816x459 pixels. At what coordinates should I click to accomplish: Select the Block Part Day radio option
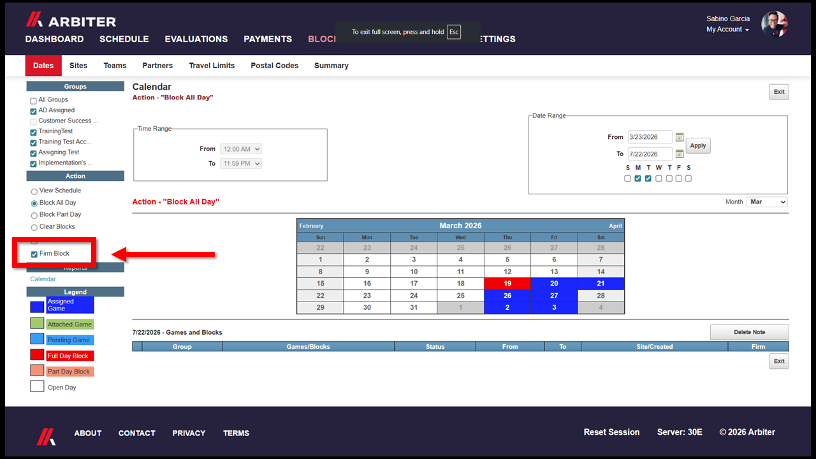(34, 215)
